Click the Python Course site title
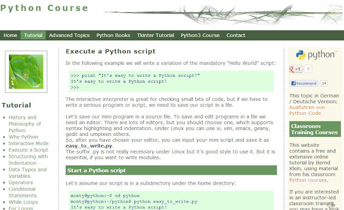The height and width of the screenshot is (210, 344). coord(44,8)
